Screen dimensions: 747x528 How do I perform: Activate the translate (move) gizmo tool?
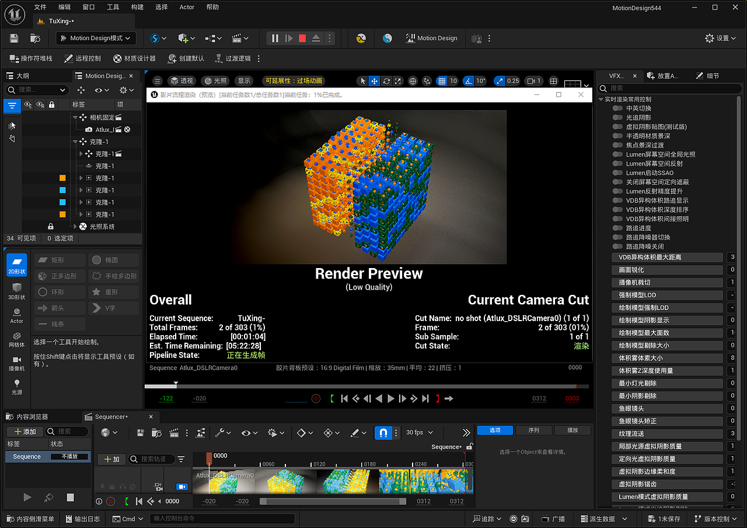pyautogui.click(x=374, y=81)
